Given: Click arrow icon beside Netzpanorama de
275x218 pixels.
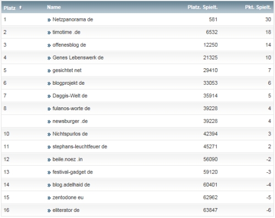Looking at the screenshot, I should click(49, 20).
